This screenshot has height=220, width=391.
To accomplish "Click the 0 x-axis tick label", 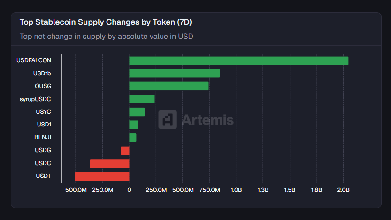I will [x=129, y=190].
